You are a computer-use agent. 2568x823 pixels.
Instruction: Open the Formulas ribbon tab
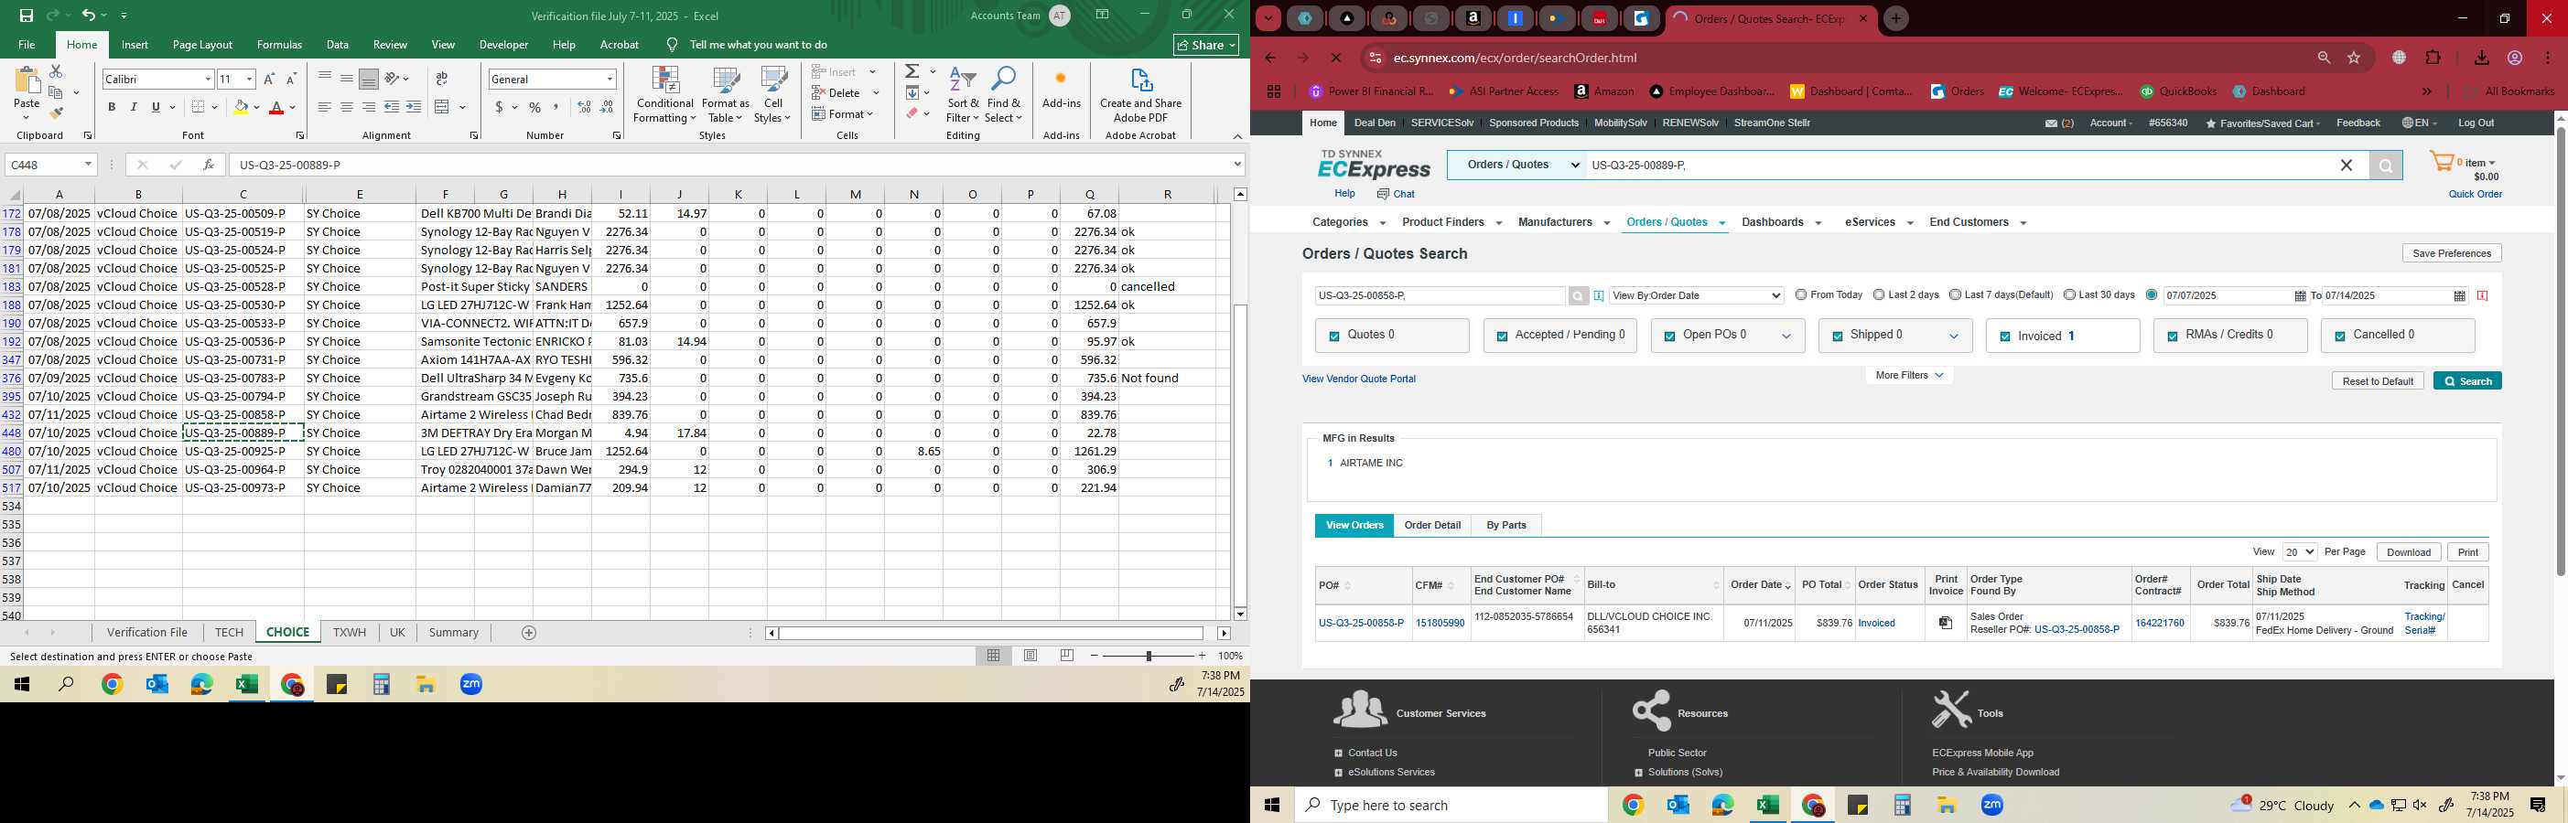tap(279, 45)
